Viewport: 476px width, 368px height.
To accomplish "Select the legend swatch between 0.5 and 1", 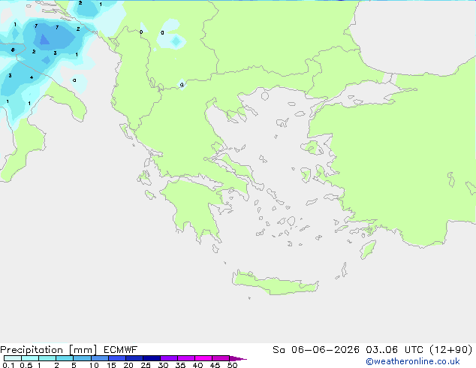I will click(x=30, y=358).
